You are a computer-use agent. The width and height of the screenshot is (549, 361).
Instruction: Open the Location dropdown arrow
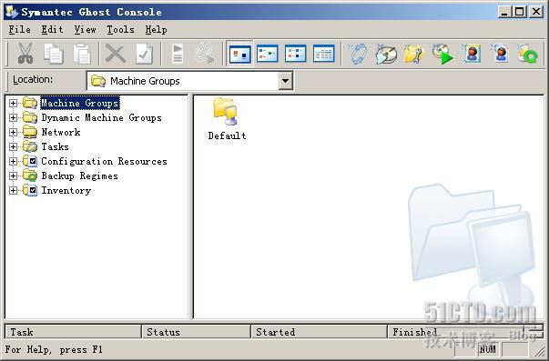[x=285, y=81]
